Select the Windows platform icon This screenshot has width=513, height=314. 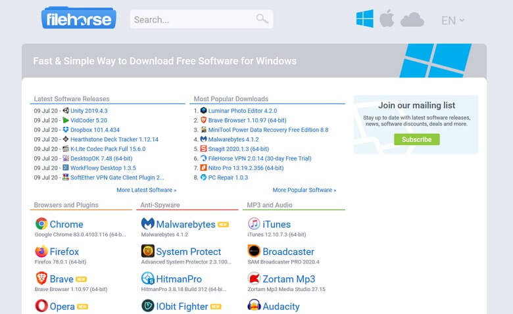[364, 19]
